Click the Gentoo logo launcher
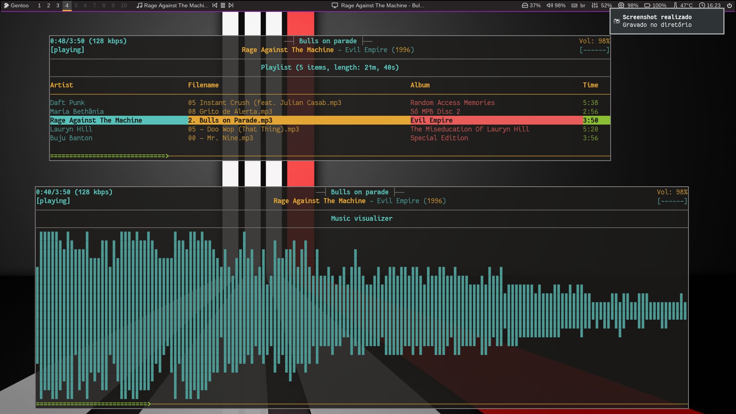Screen dimensions: 736x414 [x=7, y=5]
